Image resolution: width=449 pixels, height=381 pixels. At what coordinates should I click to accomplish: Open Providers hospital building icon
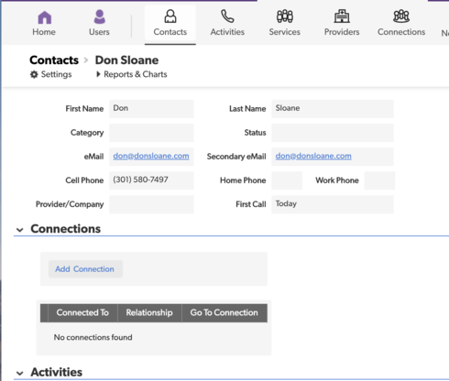(x=342, y=16)
